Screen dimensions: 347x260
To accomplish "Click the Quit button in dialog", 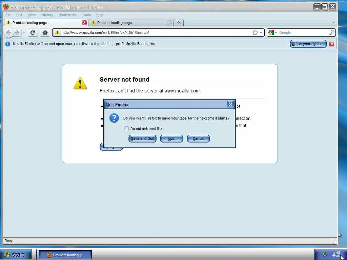I will tap(171, 138).
